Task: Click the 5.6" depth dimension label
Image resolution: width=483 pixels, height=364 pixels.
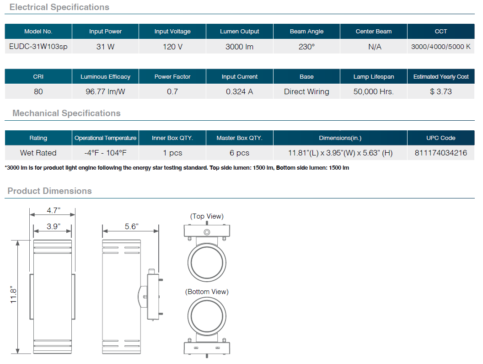Action: click(131, 226)
